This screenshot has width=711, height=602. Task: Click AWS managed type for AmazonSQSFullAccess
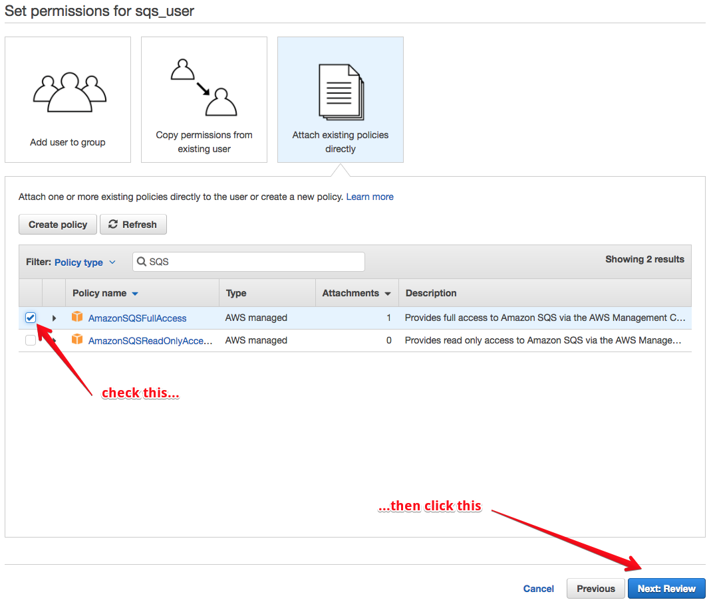pos(256,318)
